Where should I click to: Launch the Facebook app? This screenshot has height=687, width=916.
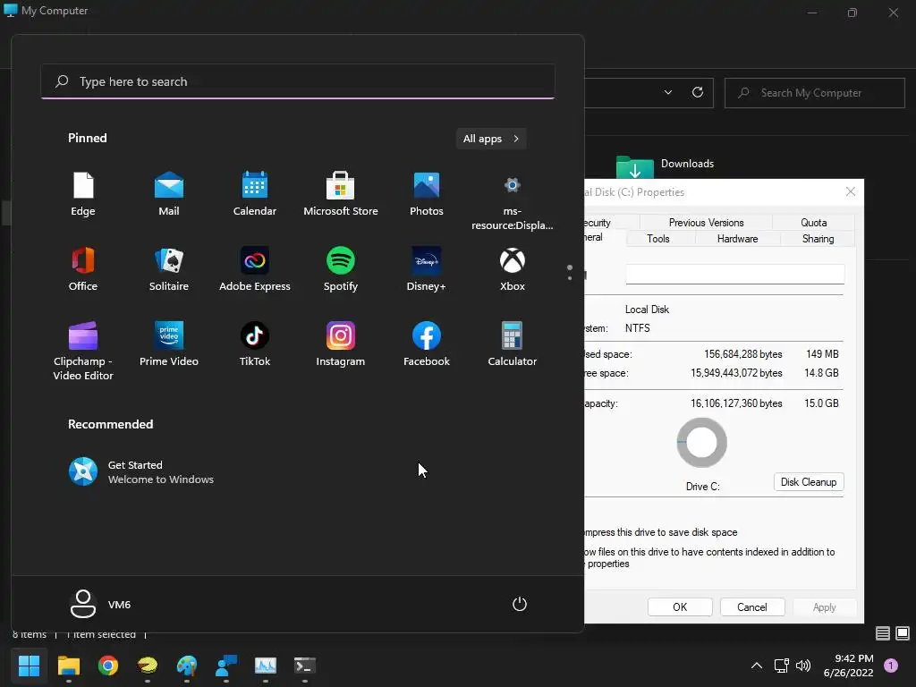[427, 344]
